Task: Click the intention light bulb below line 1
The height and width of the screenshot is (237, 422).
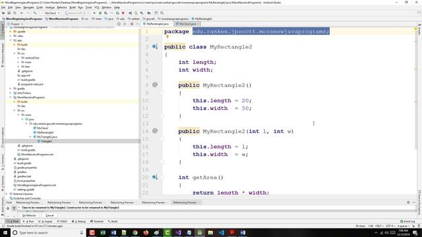Action: click(x=167, y=37)
